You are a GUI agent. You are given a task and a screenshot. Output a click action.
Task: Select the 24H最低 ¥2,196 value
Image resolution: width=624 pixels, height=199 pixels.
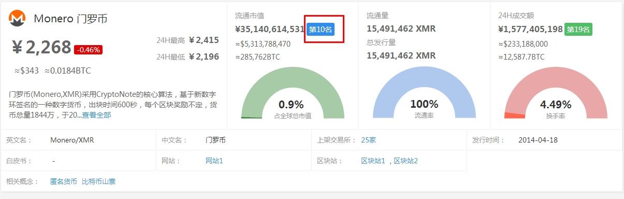click(x=204, y=57)
